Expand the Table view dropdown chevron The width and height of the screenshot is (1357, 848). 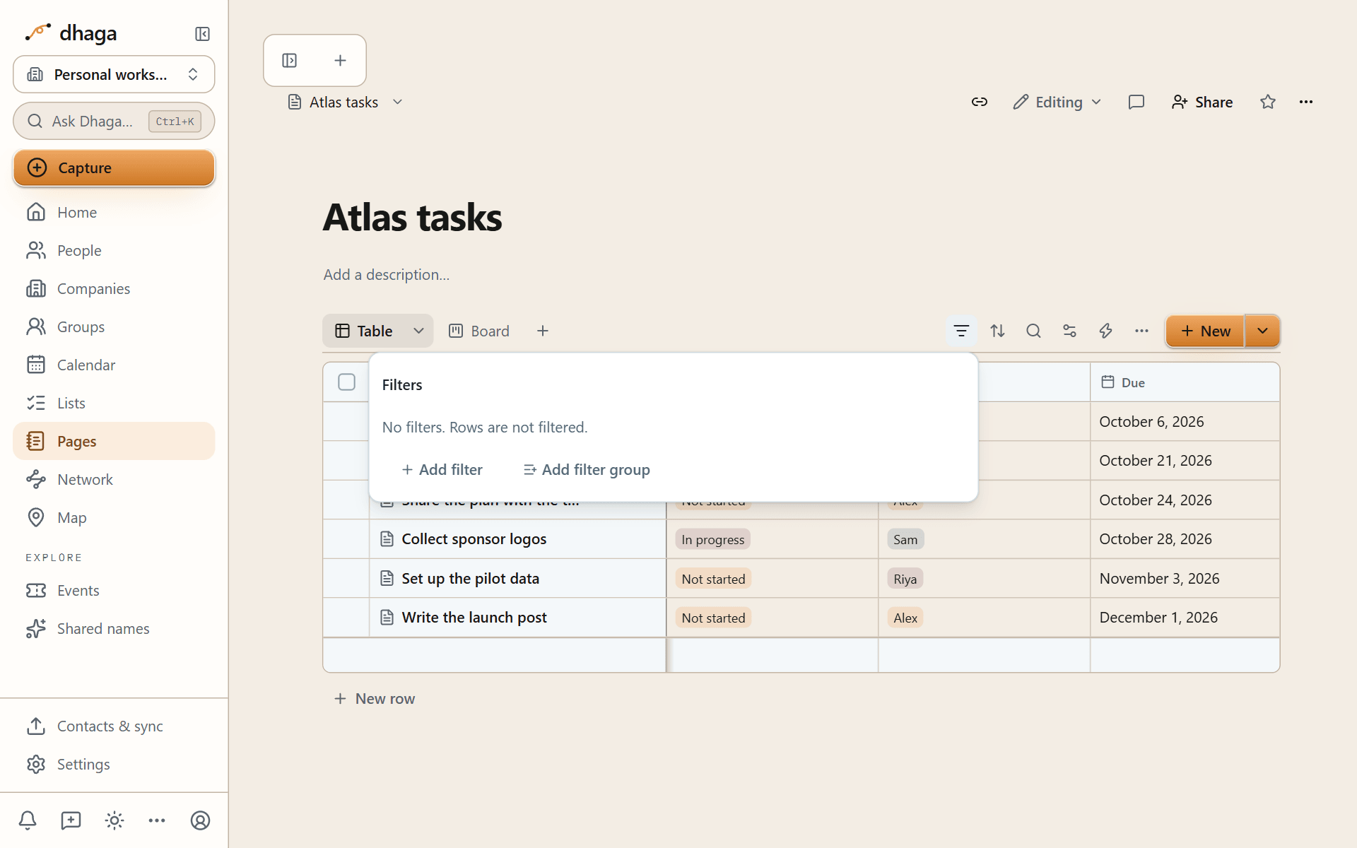[x=418, y=331]
